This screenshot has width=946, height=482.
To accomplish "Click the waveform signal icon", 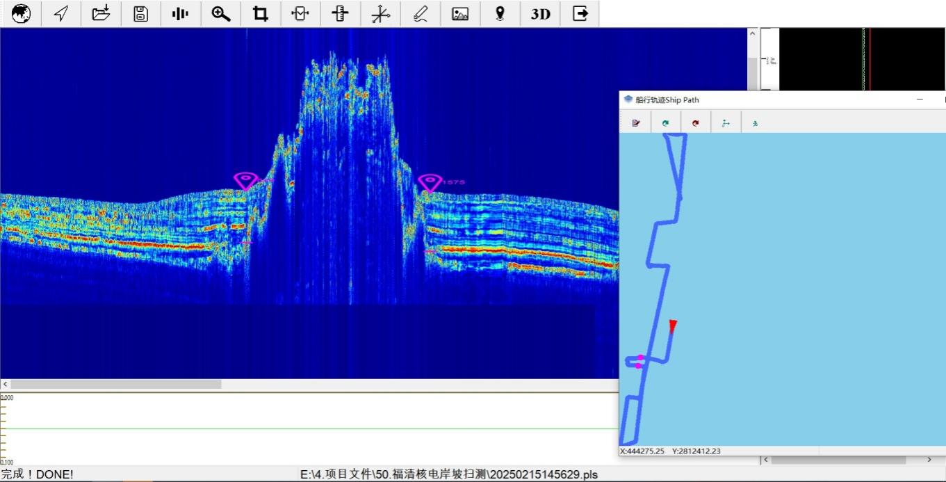I will (x=181, y=13).
